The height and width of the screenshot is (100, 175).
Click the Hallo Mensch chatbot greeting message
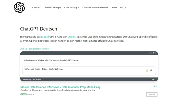(x=51, y=60)
